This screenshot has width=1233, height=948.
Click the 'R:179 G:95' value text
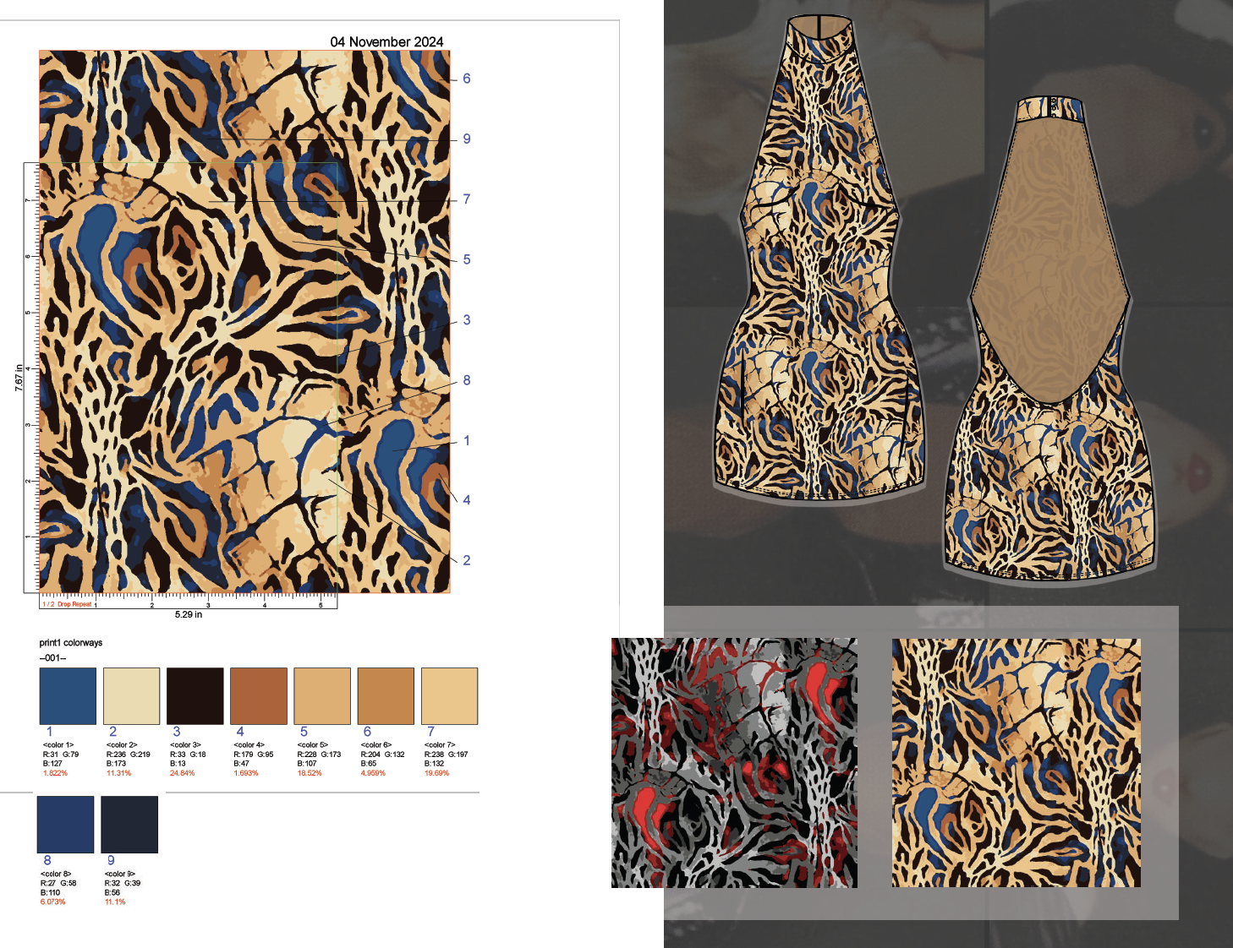click(254, 755)
